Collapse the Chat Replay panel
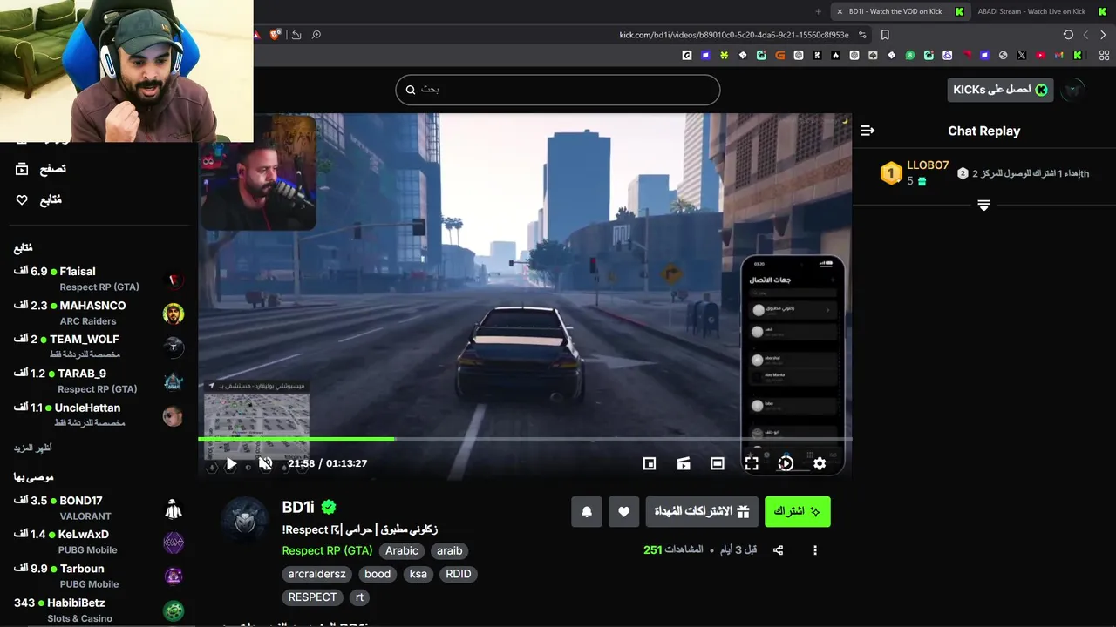This screenshot has width=1116, height=627. click(x=868, y=131)
